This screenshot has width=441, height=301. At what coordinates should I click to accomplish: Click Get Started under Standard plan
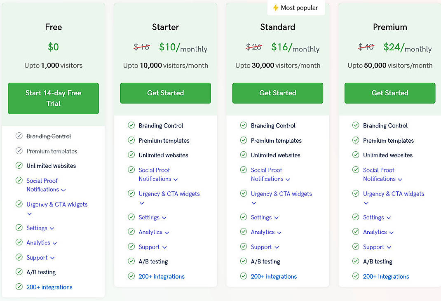pos(277,93)
